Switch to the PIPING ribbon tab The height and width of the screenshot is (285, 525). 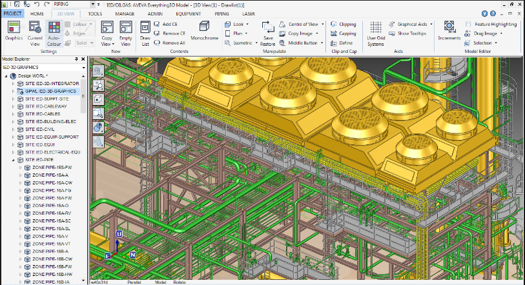(221, 14)
